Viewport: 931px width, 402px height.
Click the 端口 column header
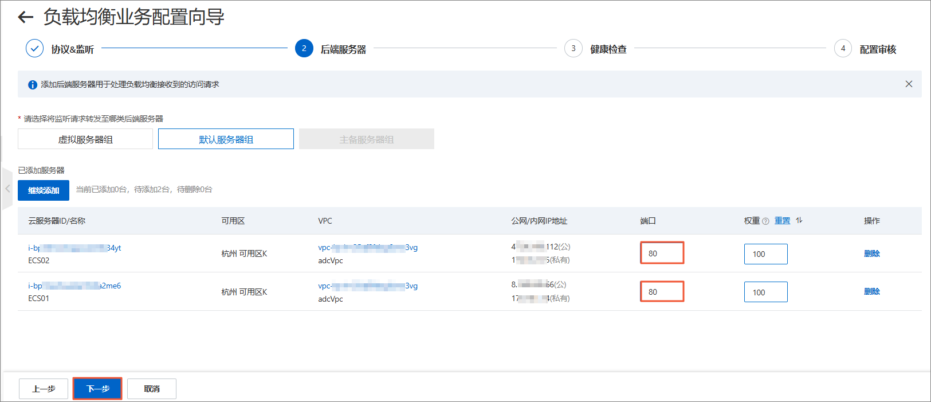[648, 221]
